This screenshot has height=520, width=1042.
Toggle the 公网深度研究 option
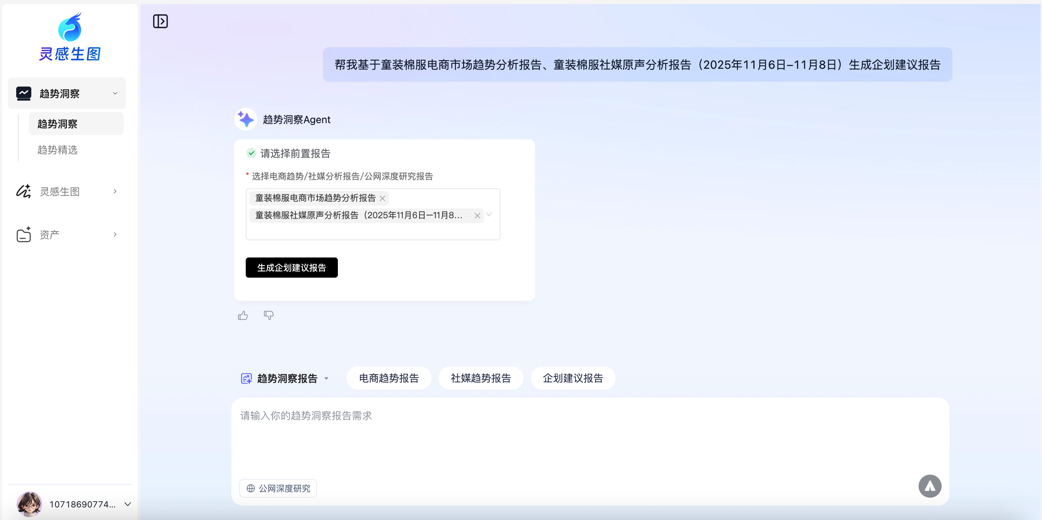pyautogui.click(x=278, y=488)
